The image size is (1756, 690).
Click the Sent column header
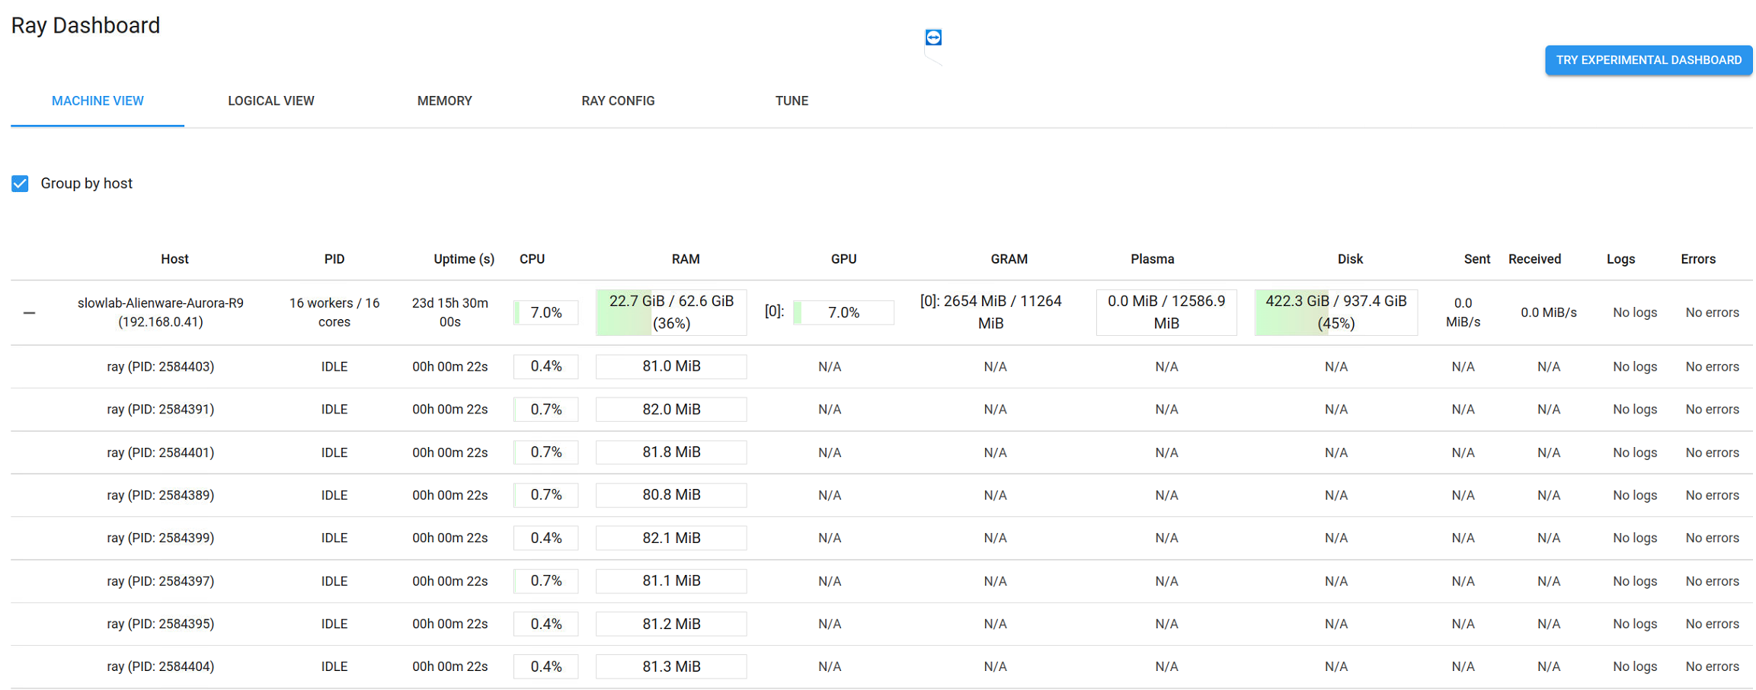pos(1476,259)
